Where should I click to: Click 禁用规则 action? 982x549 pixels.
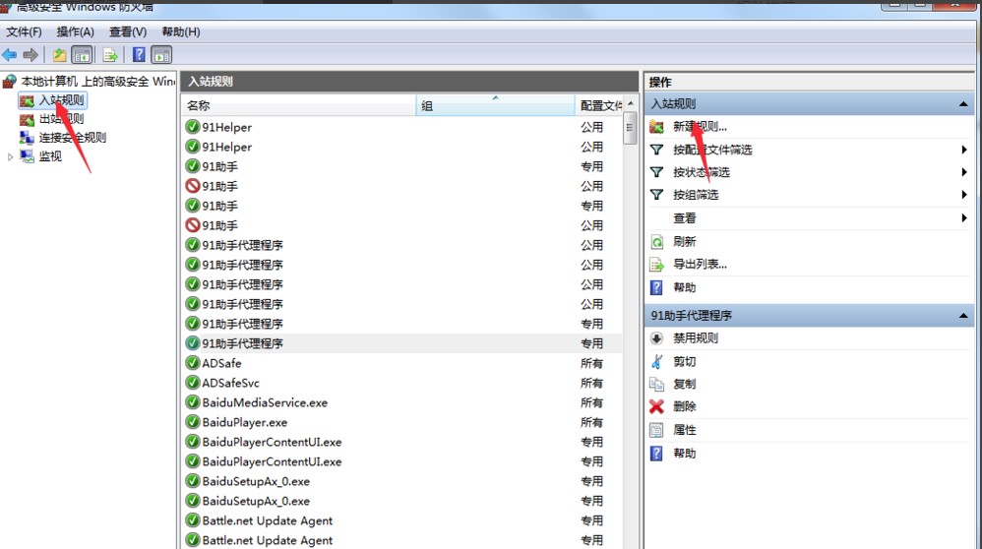(695, 338)
